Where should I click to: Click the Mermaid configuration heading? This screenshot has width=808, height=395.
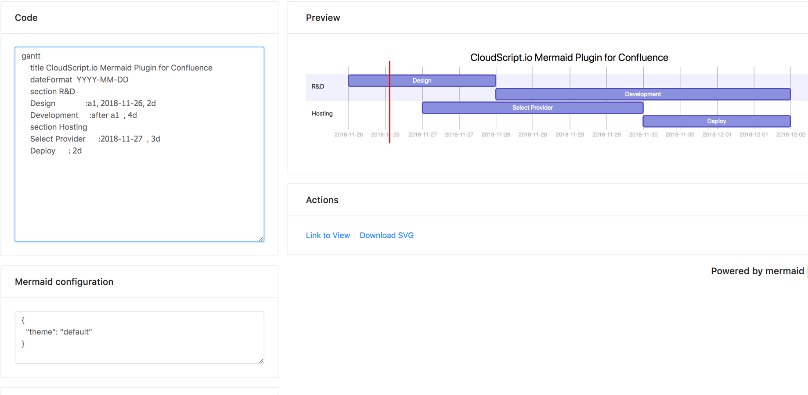[64, 282]
